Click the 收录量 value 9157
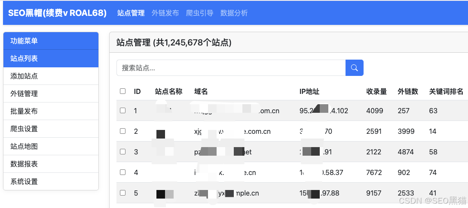 click(x=374, y=193)
